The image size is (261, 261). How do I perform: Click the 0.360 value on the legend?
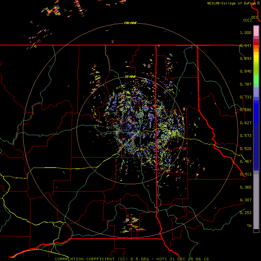point(246,187)
